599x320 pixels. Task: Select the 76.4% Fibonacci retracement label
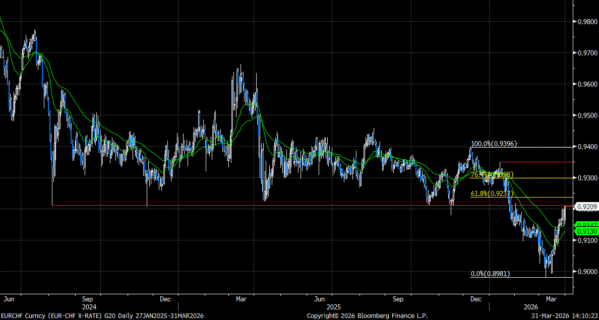tap(492, 174)
